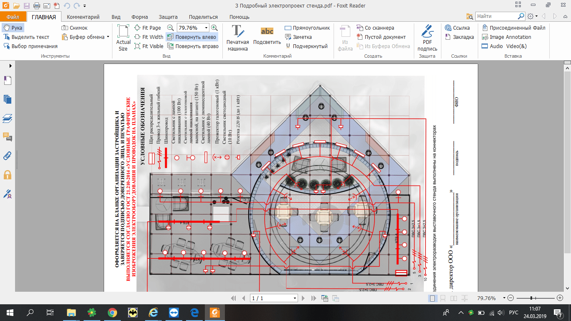This screenshot has height=321, width=571.
Task: Open the page number dropdown in status bar
Action: (x=295, y=298)
